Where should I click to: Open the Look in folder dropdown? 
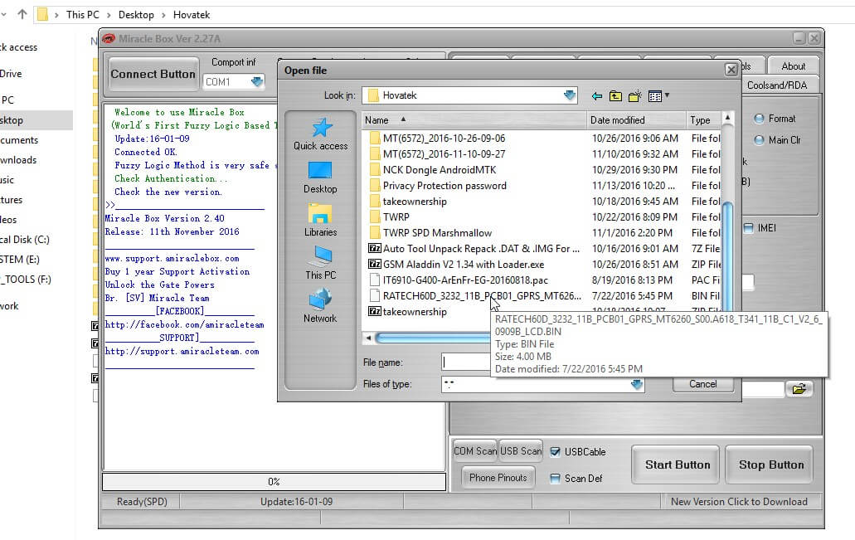[570, 95]
